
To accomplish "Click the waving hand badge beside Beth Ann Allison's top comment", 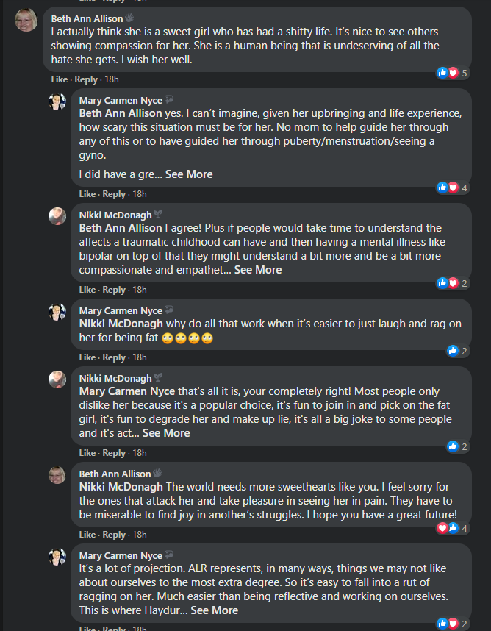I will pos(129,18).
